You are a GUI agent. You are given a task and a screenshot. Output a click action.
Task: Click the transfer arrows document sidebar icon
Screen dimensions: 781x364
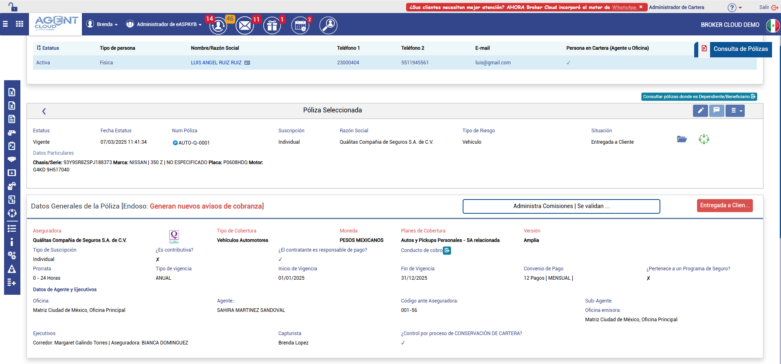point(12,200)
